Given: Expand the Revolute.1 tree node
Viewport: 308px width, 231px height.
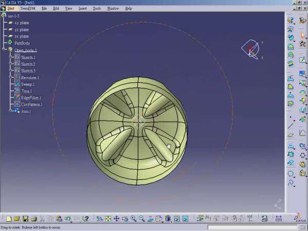Looking at the screenshot, I should pos(11,78).
